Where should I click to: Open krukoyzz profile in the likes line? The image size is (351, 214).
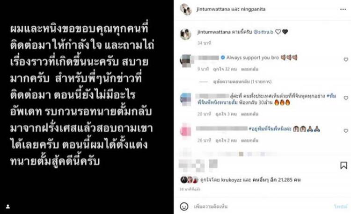click(231, 180)
